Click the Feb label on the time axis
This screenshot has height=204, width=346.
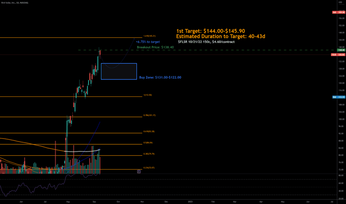pyautogui.click(x=213, y=201)
